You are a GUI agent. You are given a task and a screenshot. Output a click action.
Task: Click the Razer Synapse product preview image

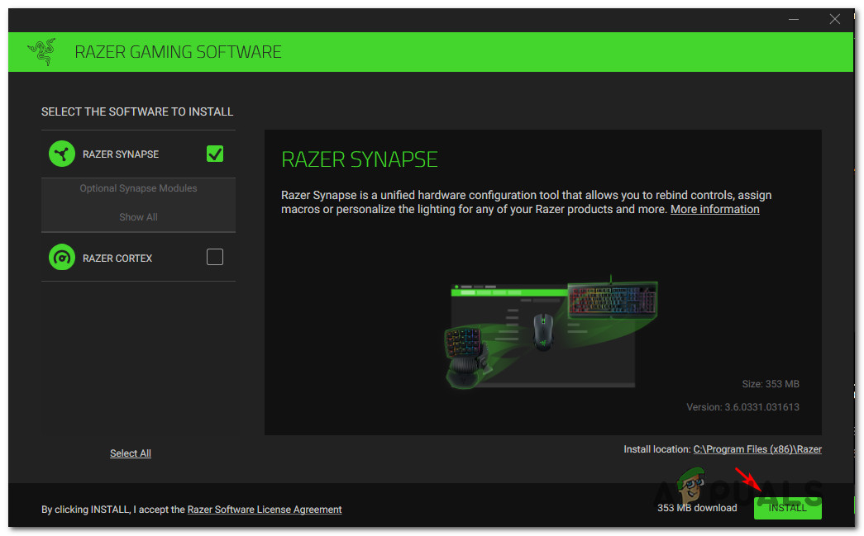click(551, 332)
